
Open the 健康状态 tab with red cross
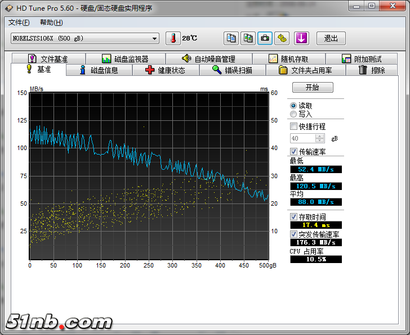coord(165,70)
